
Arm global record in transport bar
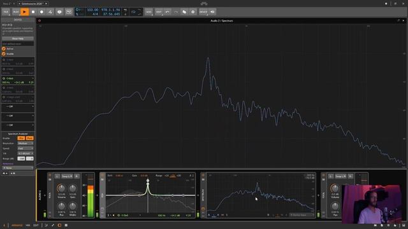[x=41, y=11]
